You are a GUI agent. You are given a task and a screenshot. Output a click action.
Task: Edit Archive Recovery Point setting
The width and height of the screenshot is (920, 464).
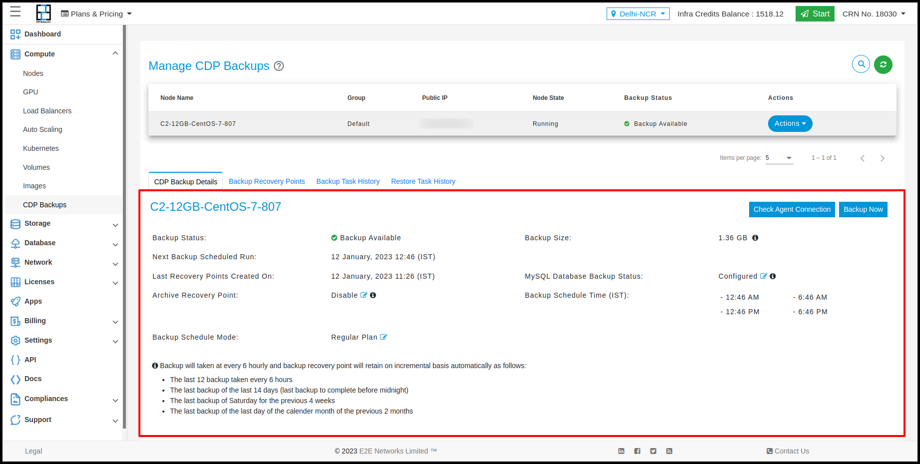[364, 295]
